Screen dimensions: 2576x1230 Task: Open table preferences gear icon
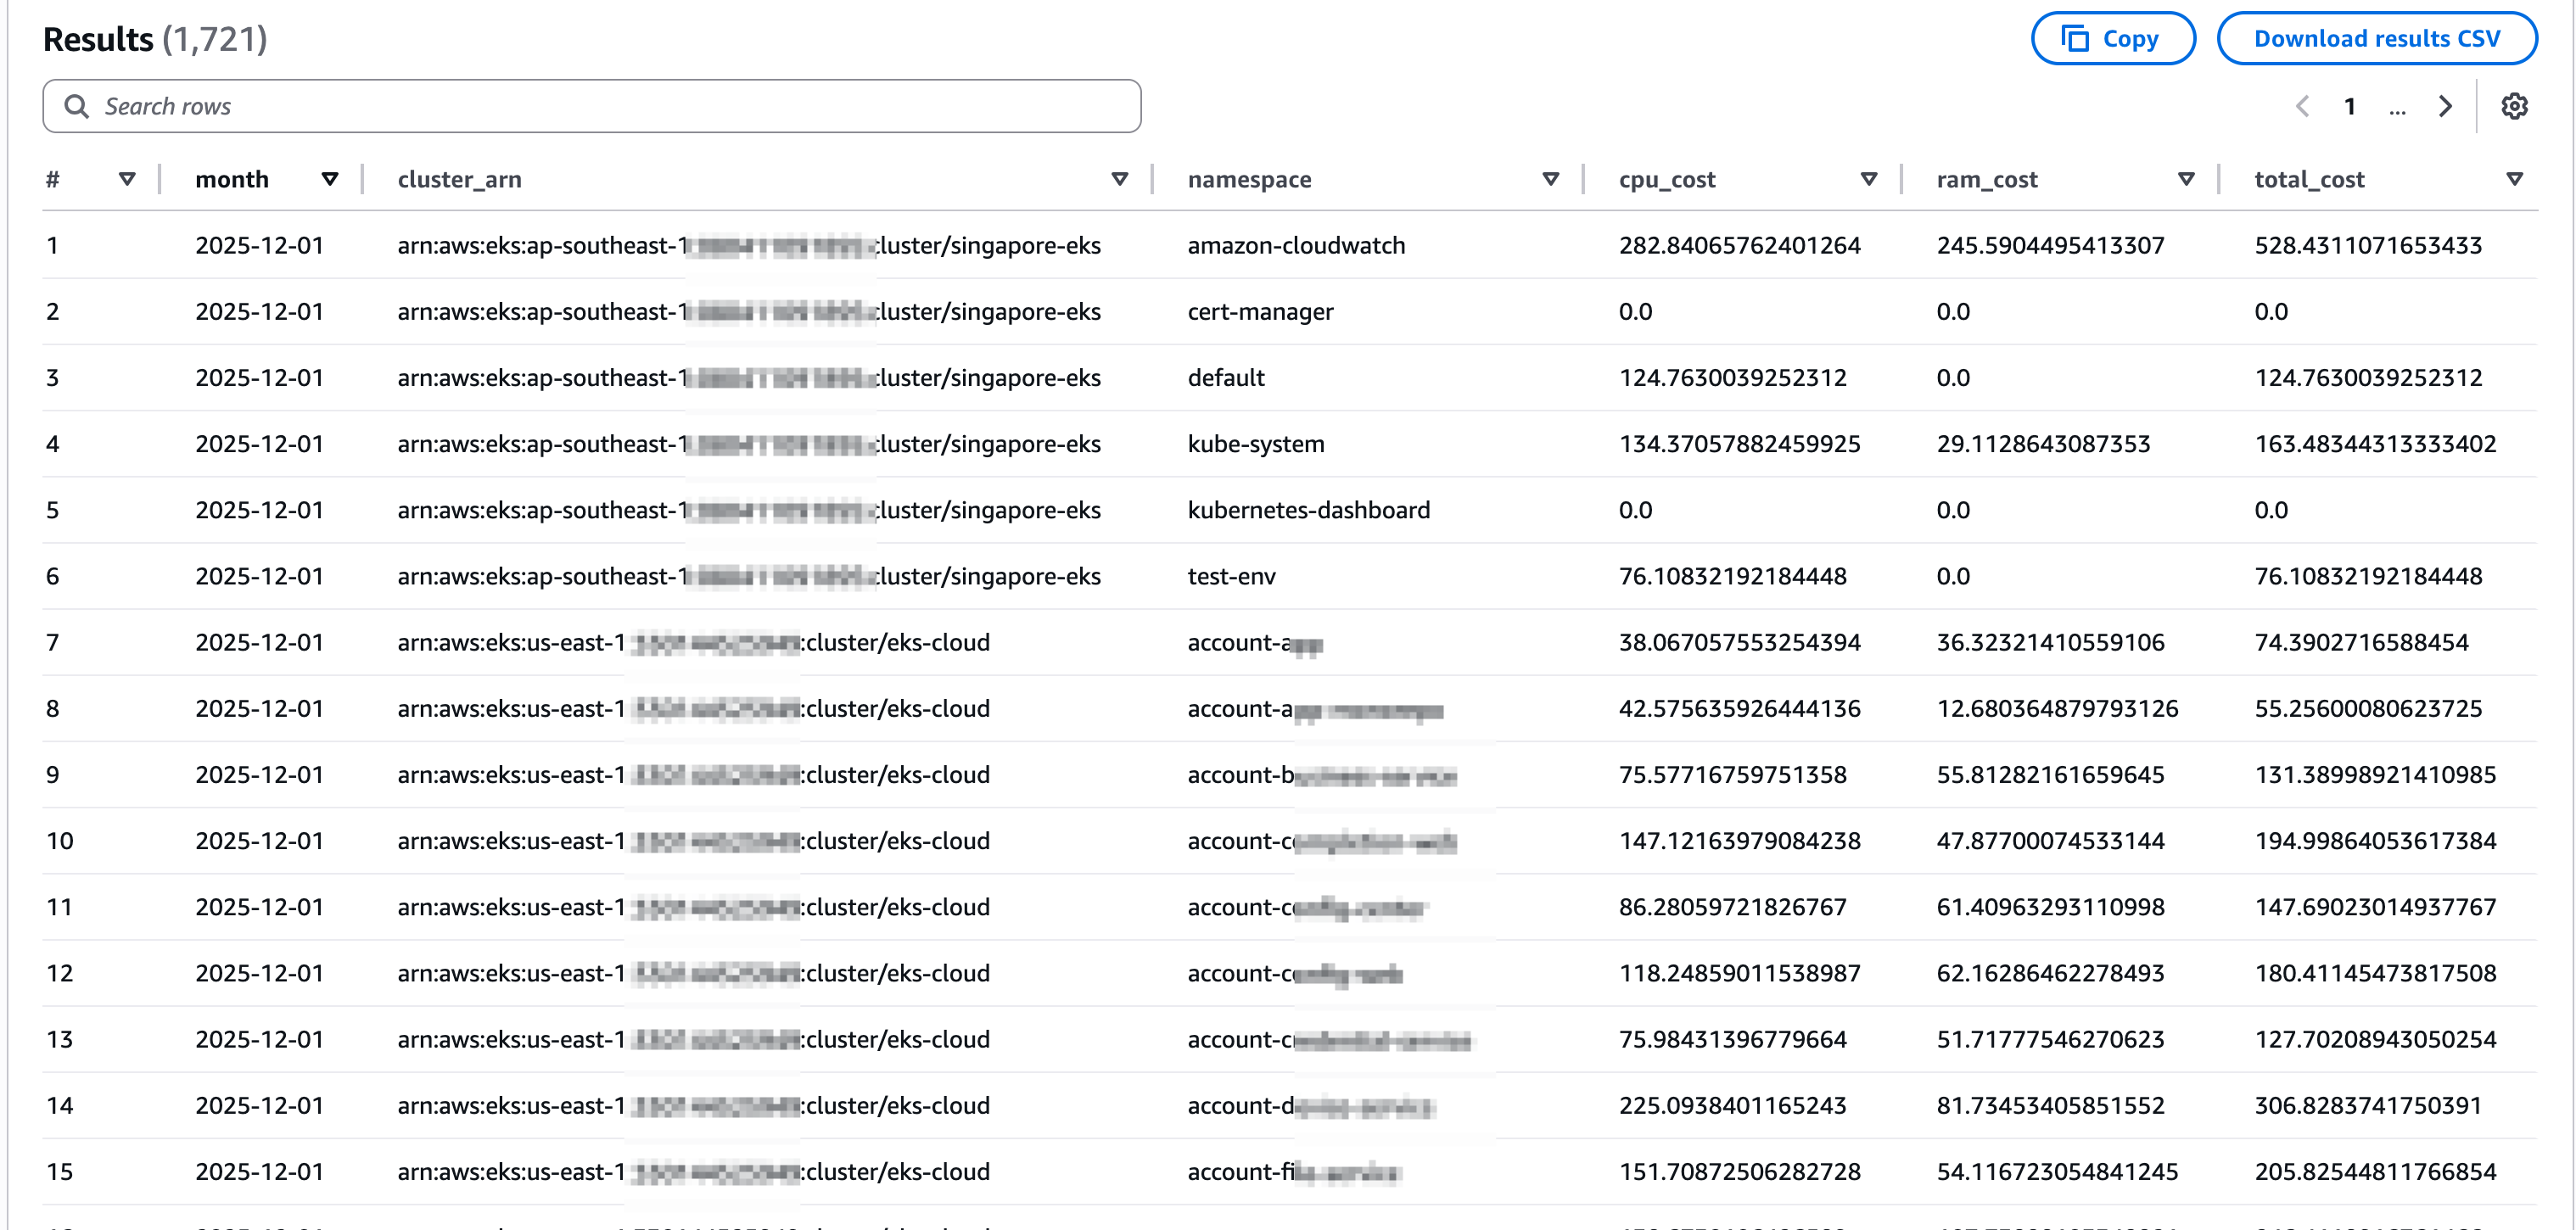[2514, 106]
